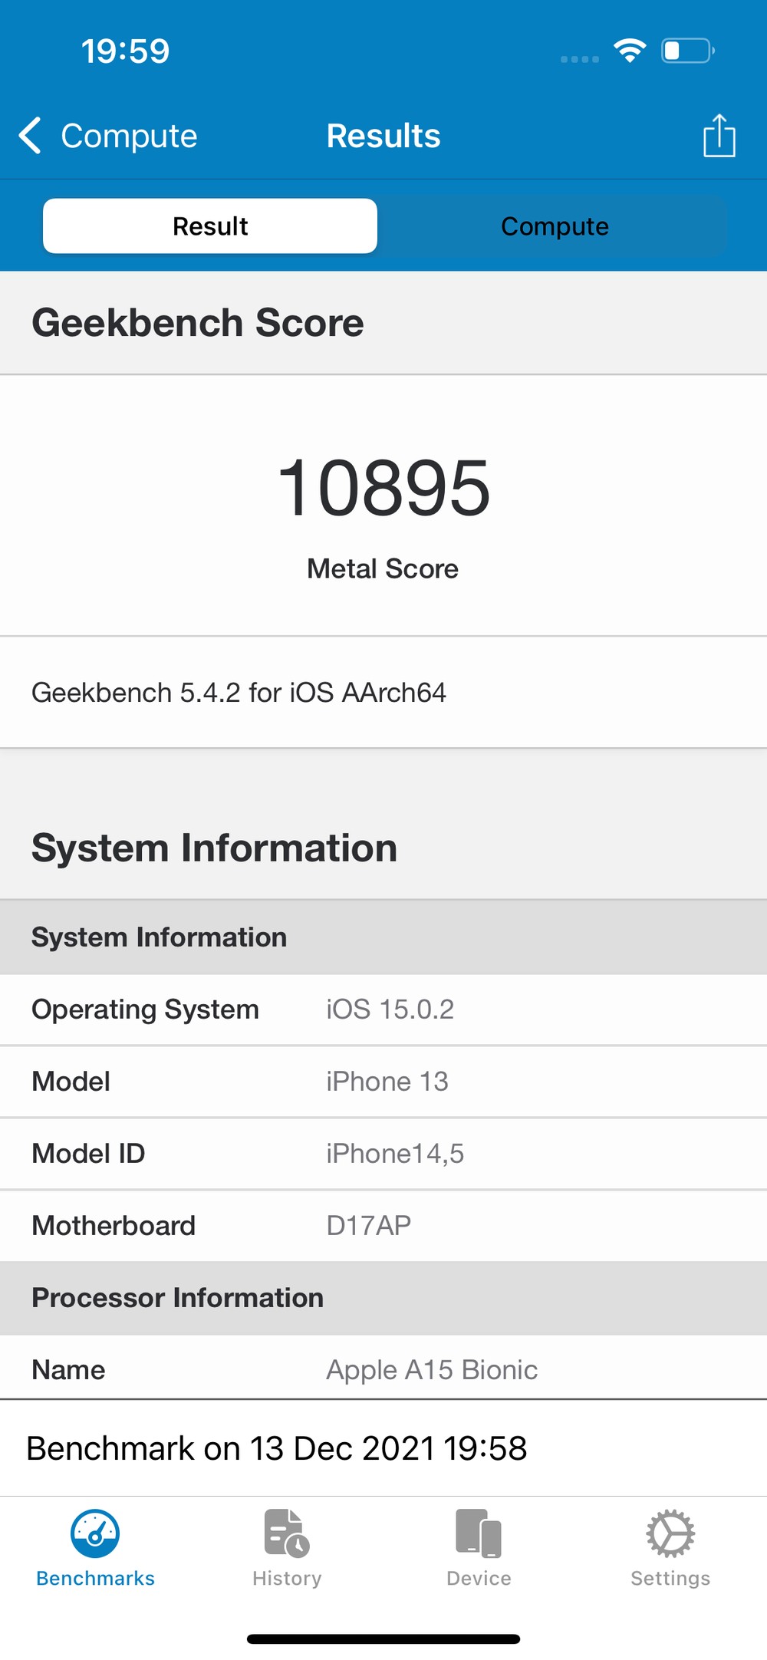Tap the benchmark date footer
Viewport: 767px width, 1660px height.
click(x=277, y=1448)
